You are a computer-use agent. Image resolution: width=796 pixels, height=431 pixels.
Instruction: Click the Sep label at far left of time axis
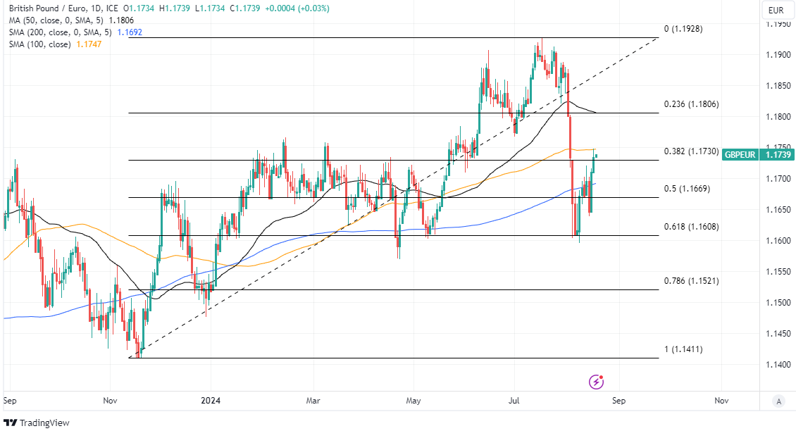tap(10, 401)
